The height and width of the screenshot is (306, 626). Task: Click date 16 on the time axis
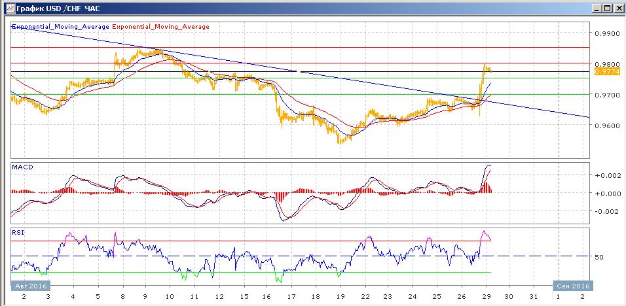[x=268, y=297]
